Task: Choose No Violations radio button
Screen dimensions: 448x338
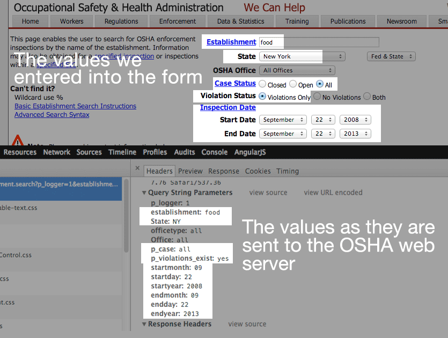Action: (317, 96)
